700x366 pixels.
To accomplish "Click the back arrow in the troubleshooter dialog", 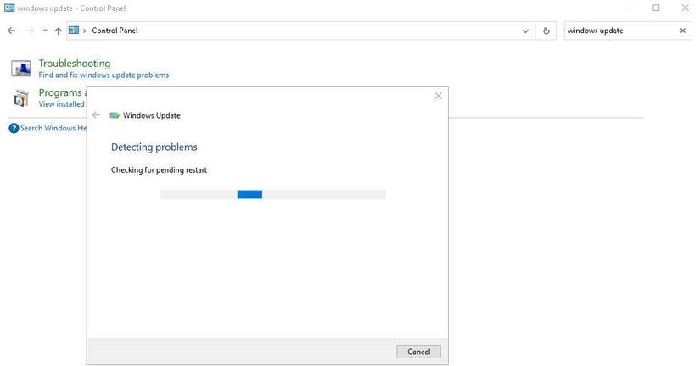I will [96, 115].
